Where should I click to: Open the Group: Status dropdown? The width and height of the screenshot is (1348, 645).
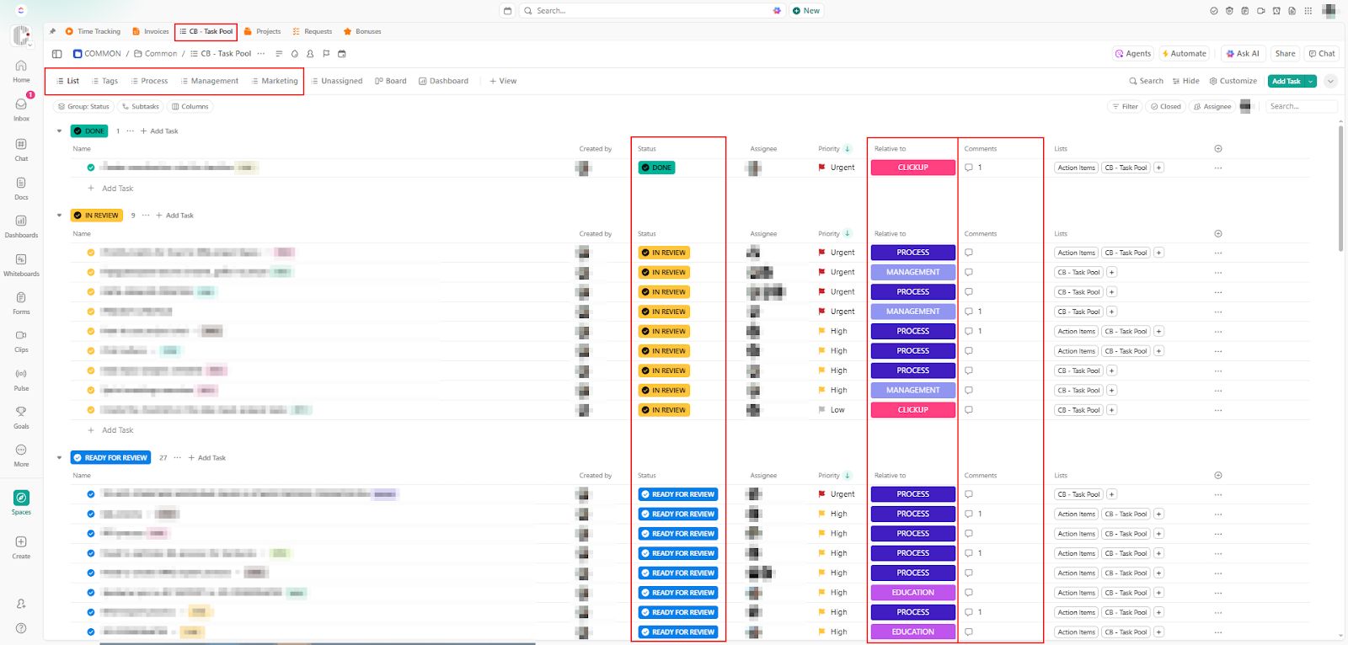coord(83,107)
